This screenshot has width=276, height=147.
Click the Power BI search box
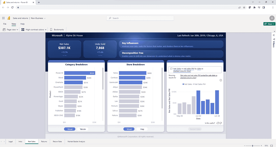pyautogui.click(x=140, y=18)
